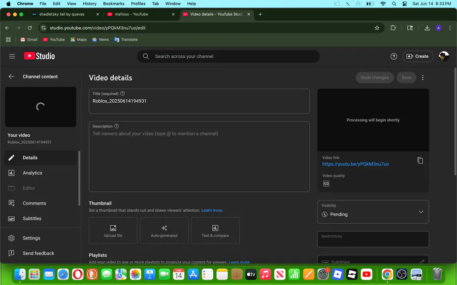The image size is (457, 285).
Task: Open Roblox Studio in the Dock
Action: tap(352, 274)
